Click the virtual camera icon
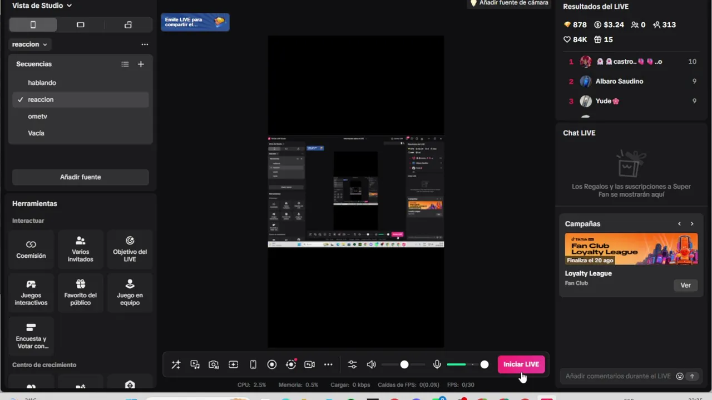 310,364
